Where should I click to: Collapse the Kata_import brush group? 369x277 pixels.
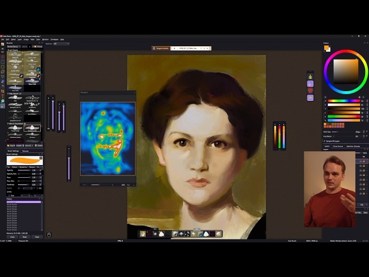(x=8, y=93)
